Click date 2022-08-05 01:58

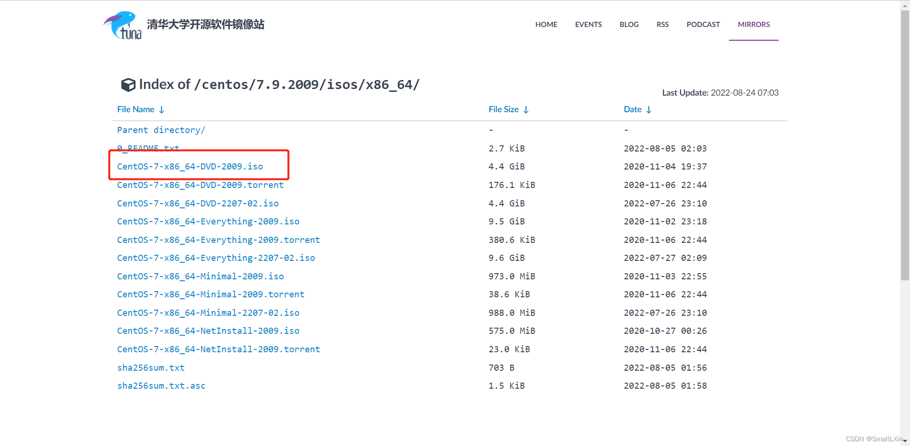point(665,386)
